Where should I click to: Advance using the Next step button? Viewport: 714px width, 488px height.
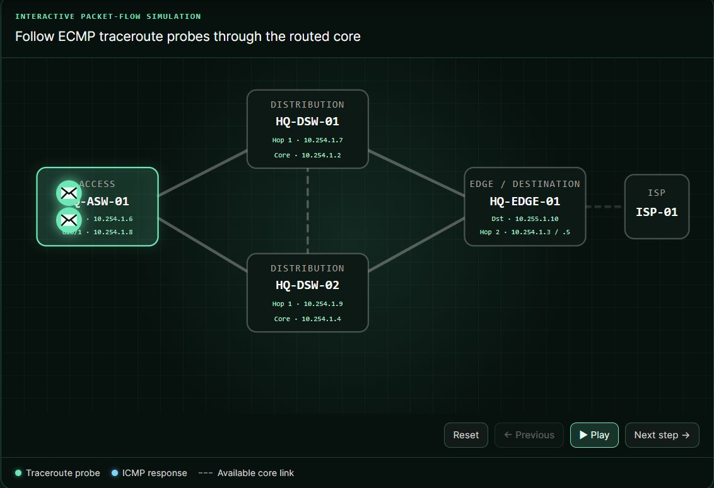point(662,434)
